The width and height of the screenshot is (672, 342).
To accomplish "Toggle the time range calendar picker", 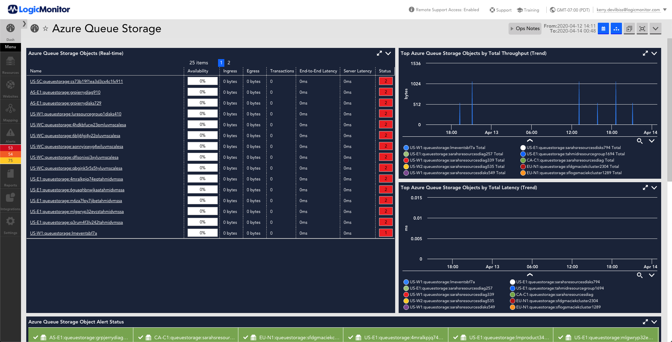I will (603, 29).
